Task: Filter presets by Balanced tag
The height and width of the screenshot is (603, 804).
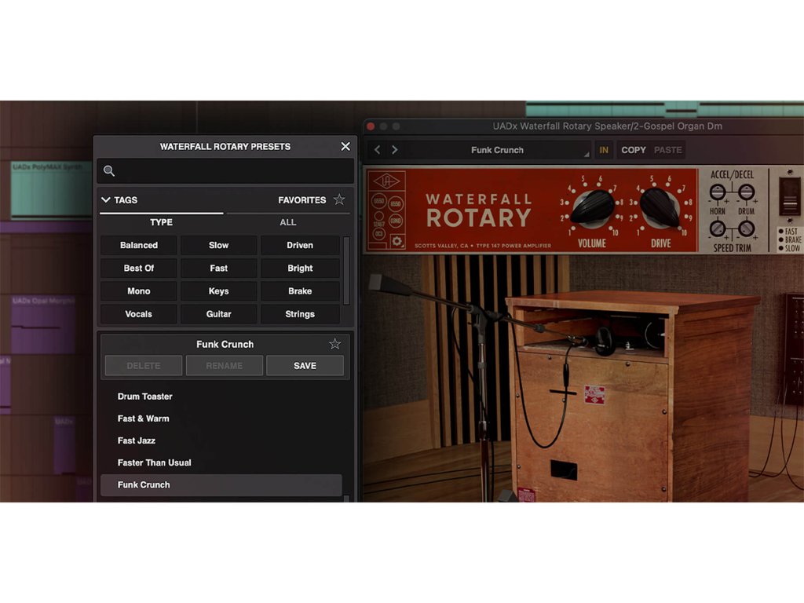Action: (x=139, y=245)
